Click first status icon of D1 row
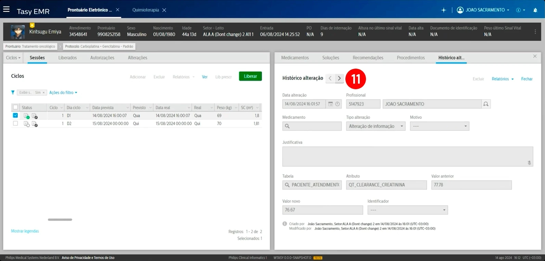Viewport: 545px width, 261px height. pyautogui.click(x=26, y=116)
